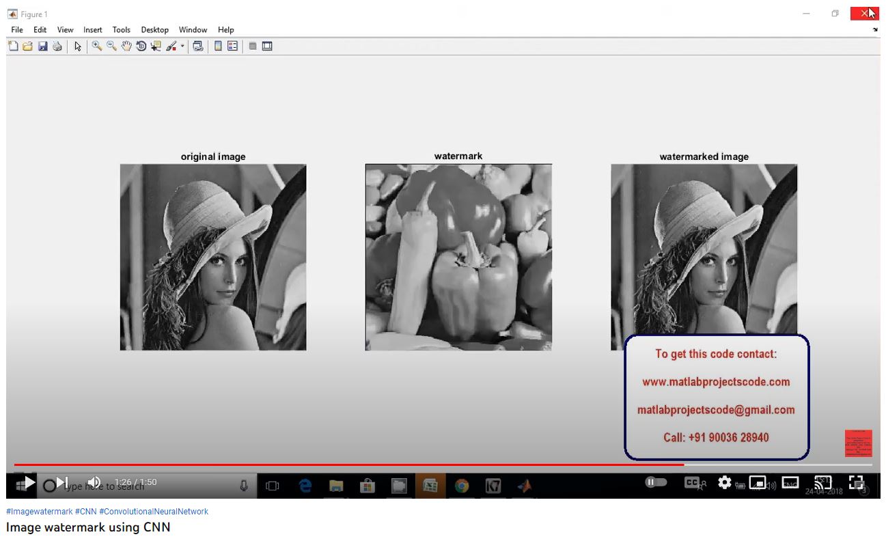Click the Insert Legend icon

(233, 46)
